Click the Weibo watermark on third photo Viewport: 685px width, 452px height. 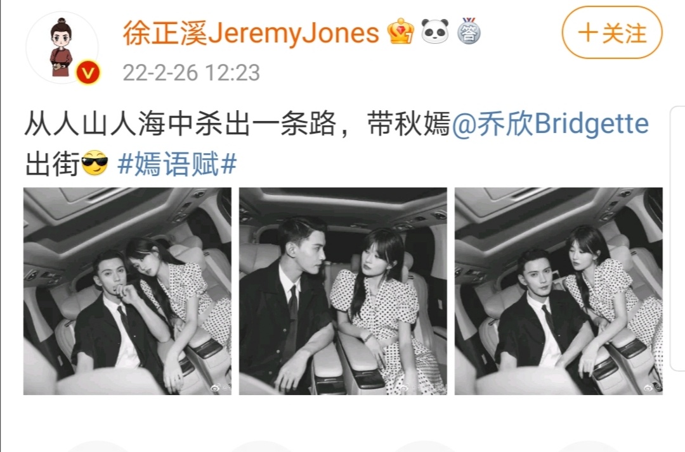pos(653,387)
